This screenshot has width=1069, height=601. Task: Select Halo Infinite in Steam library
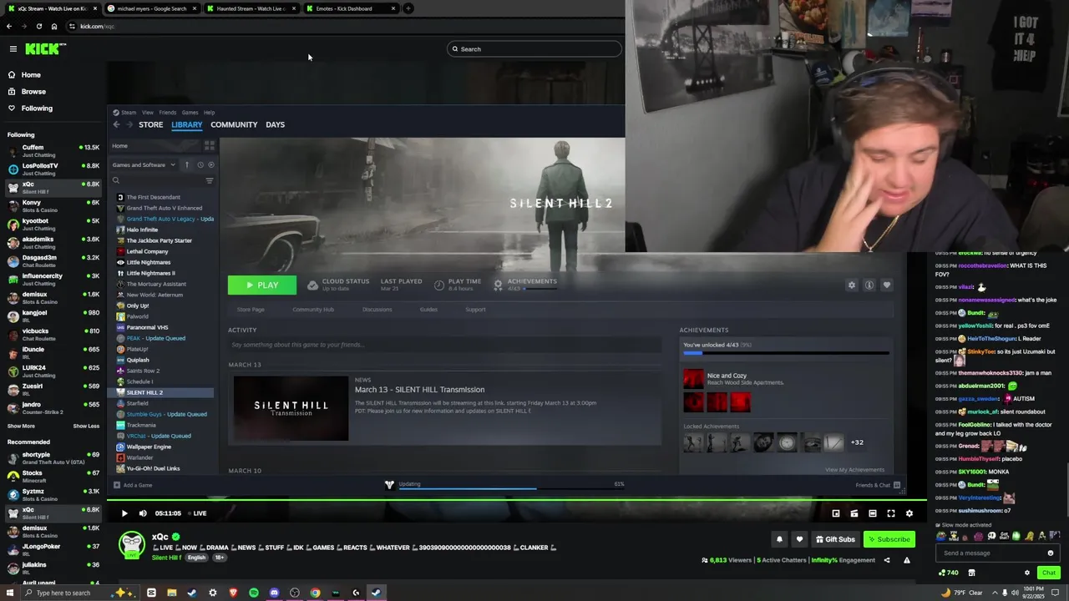pos(142,230)
